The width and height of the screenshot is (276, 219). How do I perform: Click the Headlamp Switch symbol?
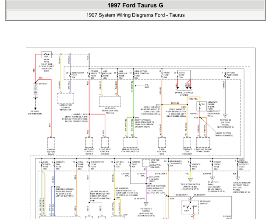click(190, 207)
